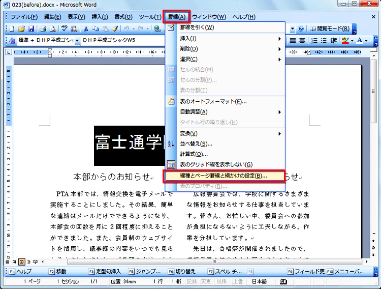Click F3 定型句挿入 function key button
Viewport: 381px width, 289px height.
(x=105, y=272)
